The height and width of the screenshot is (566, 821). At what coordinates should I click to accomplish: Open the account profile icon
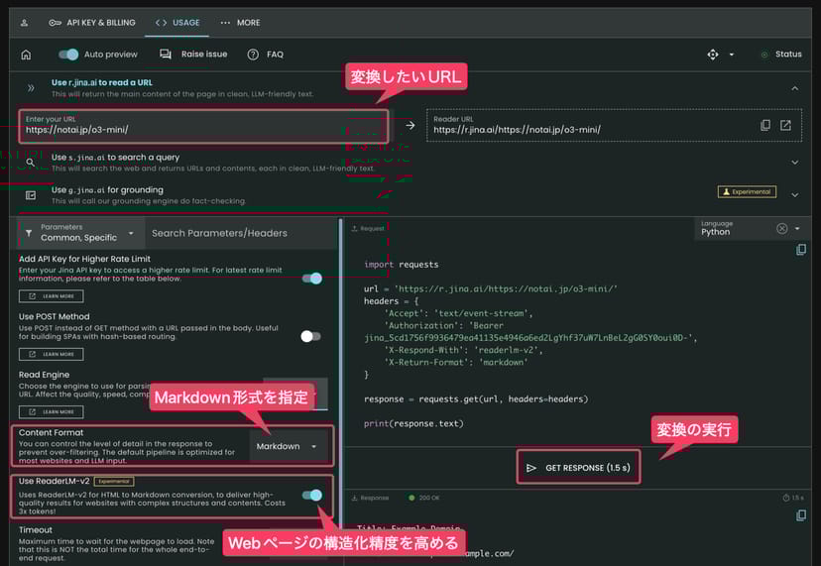[24, 22]
